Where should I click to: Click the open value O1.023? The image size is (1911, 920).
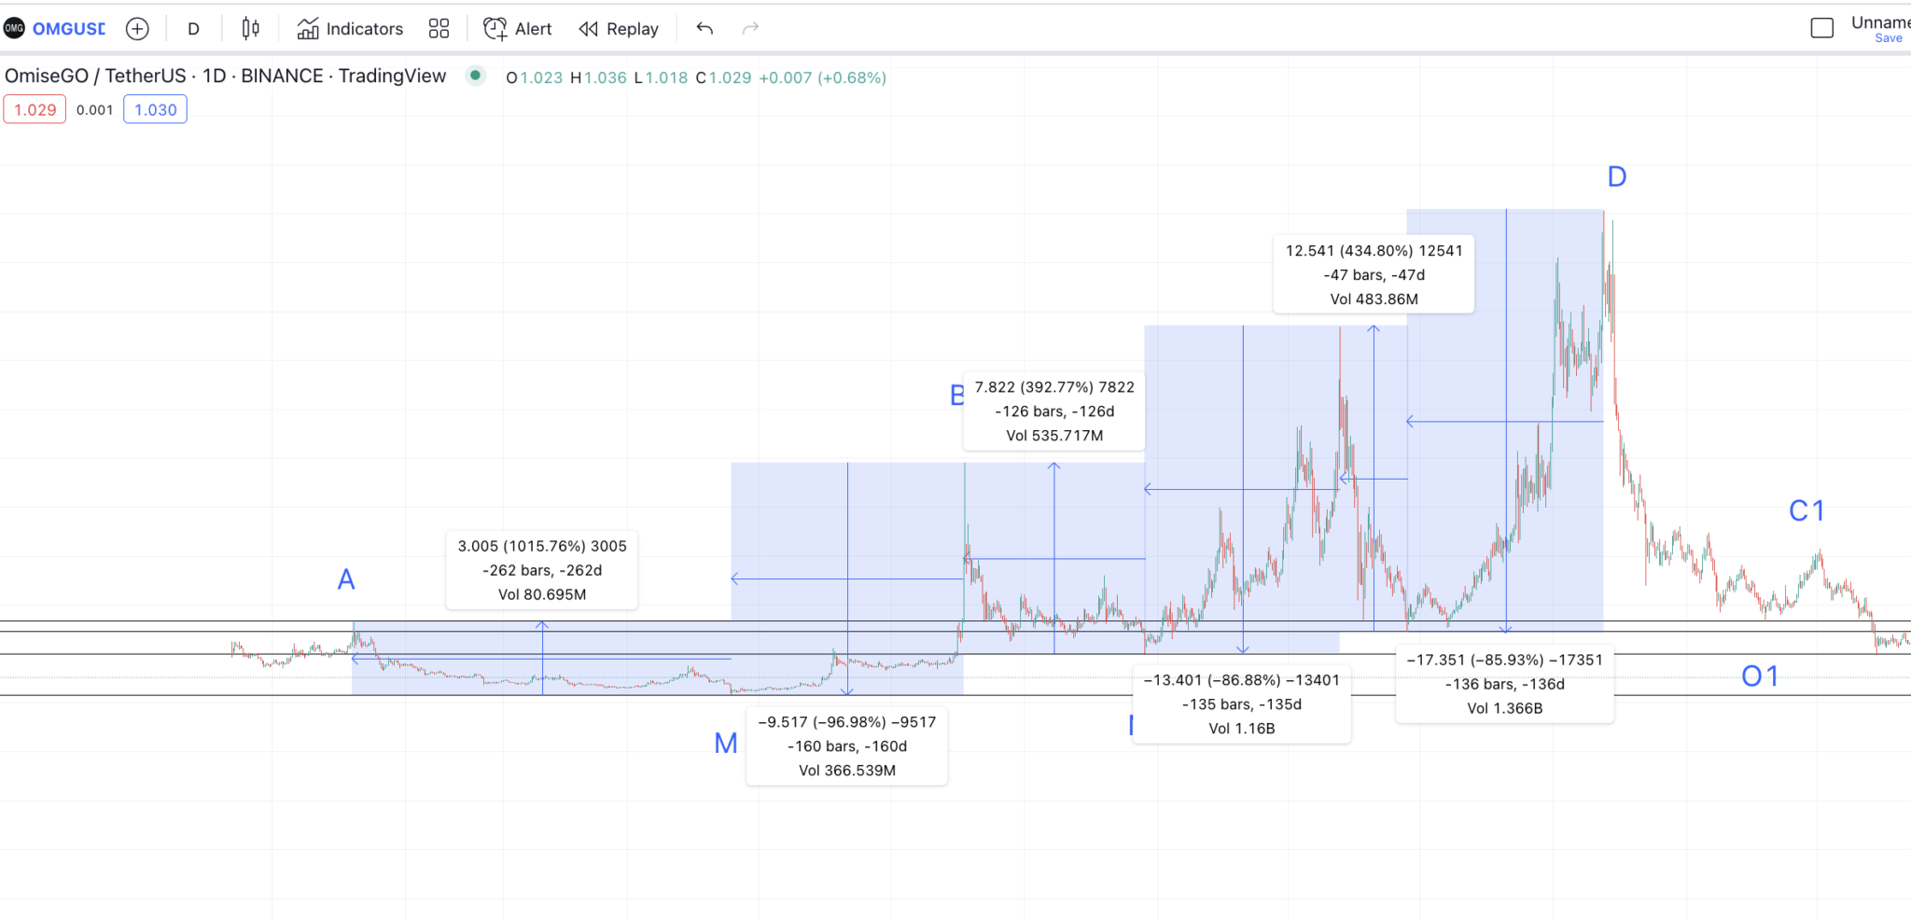click(535, 77)
